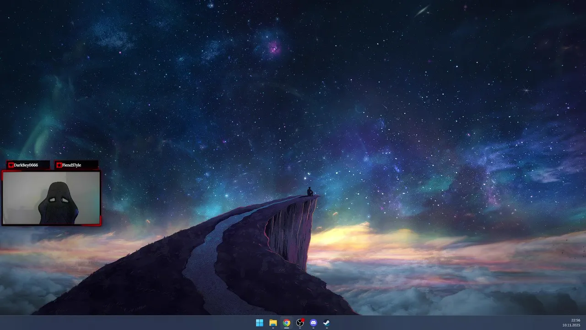
Task: Click the webcam overlay feed
Action: 51,198
